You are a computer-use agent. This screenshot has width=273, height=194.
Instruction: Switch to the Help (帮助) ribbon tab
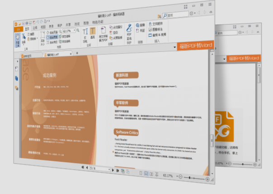[x=86, y=23]
